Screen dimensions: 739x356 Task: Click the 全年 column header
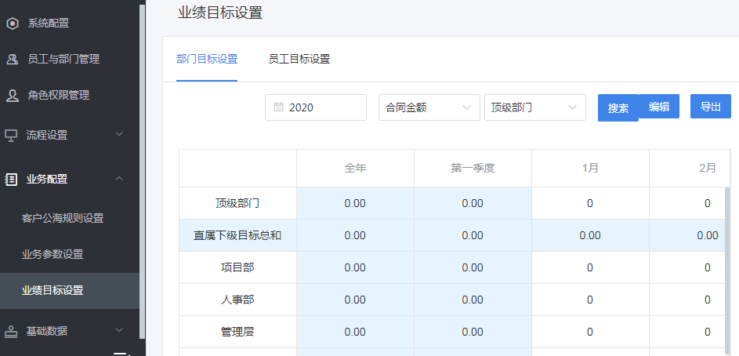pyautogui.click(x=355, y=168)
